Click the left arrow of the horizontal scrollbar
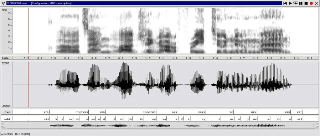 (4, 125)
